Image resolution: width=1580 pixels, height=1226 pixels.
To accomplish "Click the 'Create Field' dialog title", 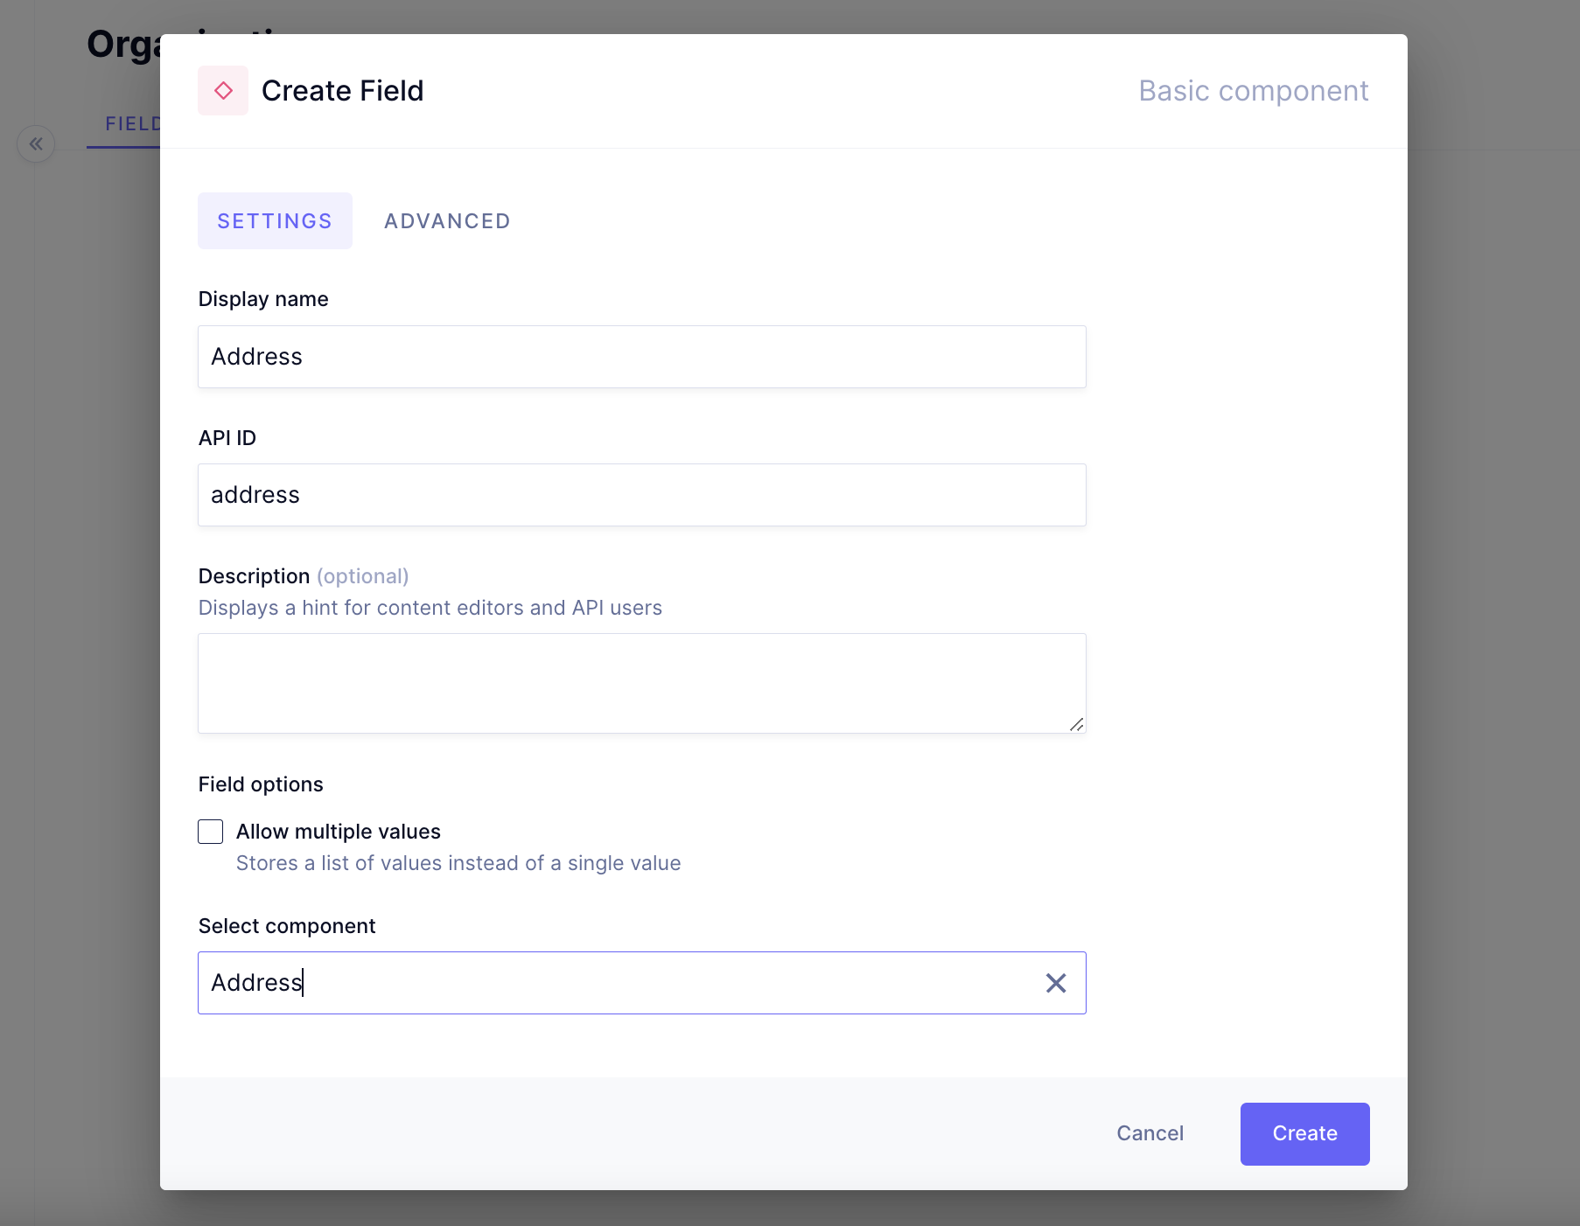I will (342, 91).
